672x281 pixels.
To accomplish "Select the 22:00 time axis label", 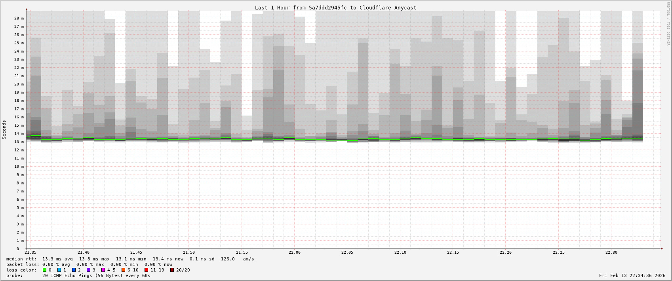I will (295, 253).
